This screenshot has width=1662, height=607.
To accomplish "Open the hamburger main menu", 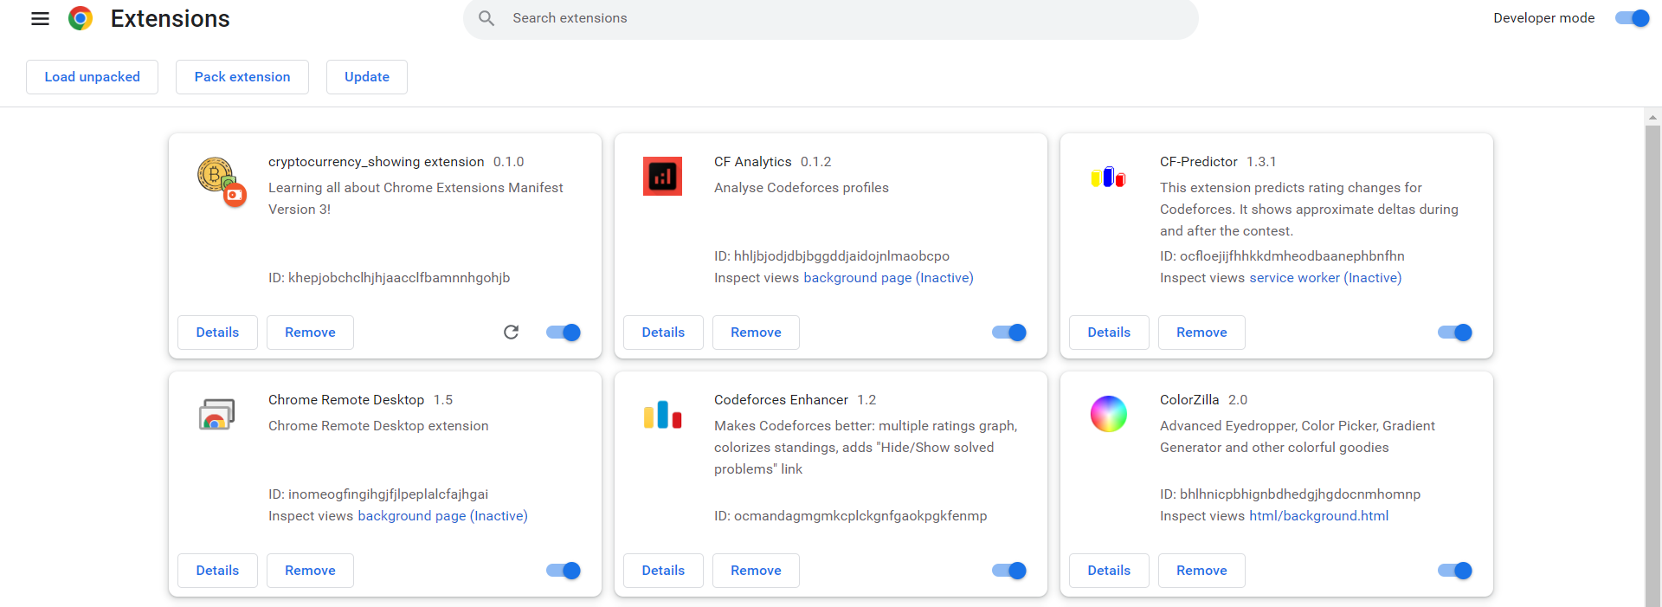I will [x=40, y=18].
